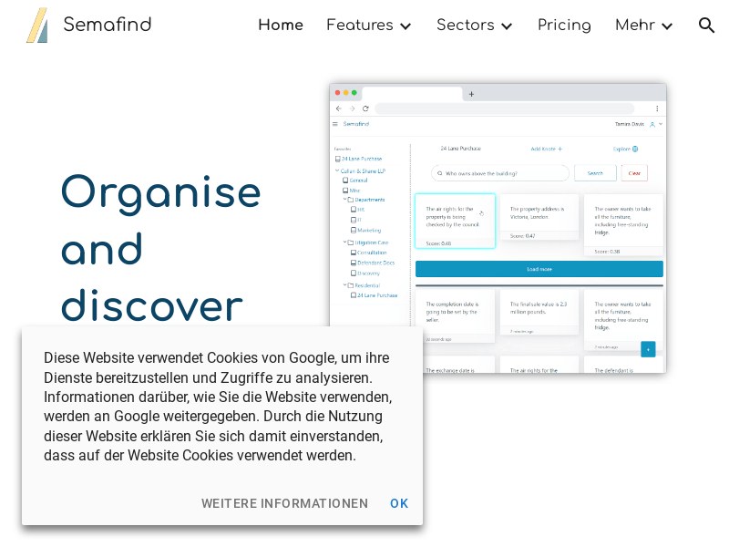Expand the Features dropdown chevron

pyautogui.click(x=406, y=26)
